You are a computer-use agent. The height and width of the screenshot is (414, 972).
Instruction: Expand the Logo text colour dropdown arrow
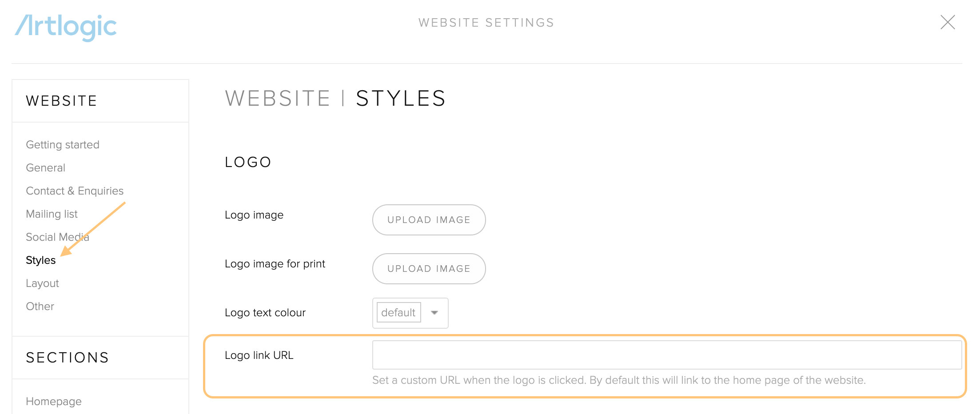434,313
